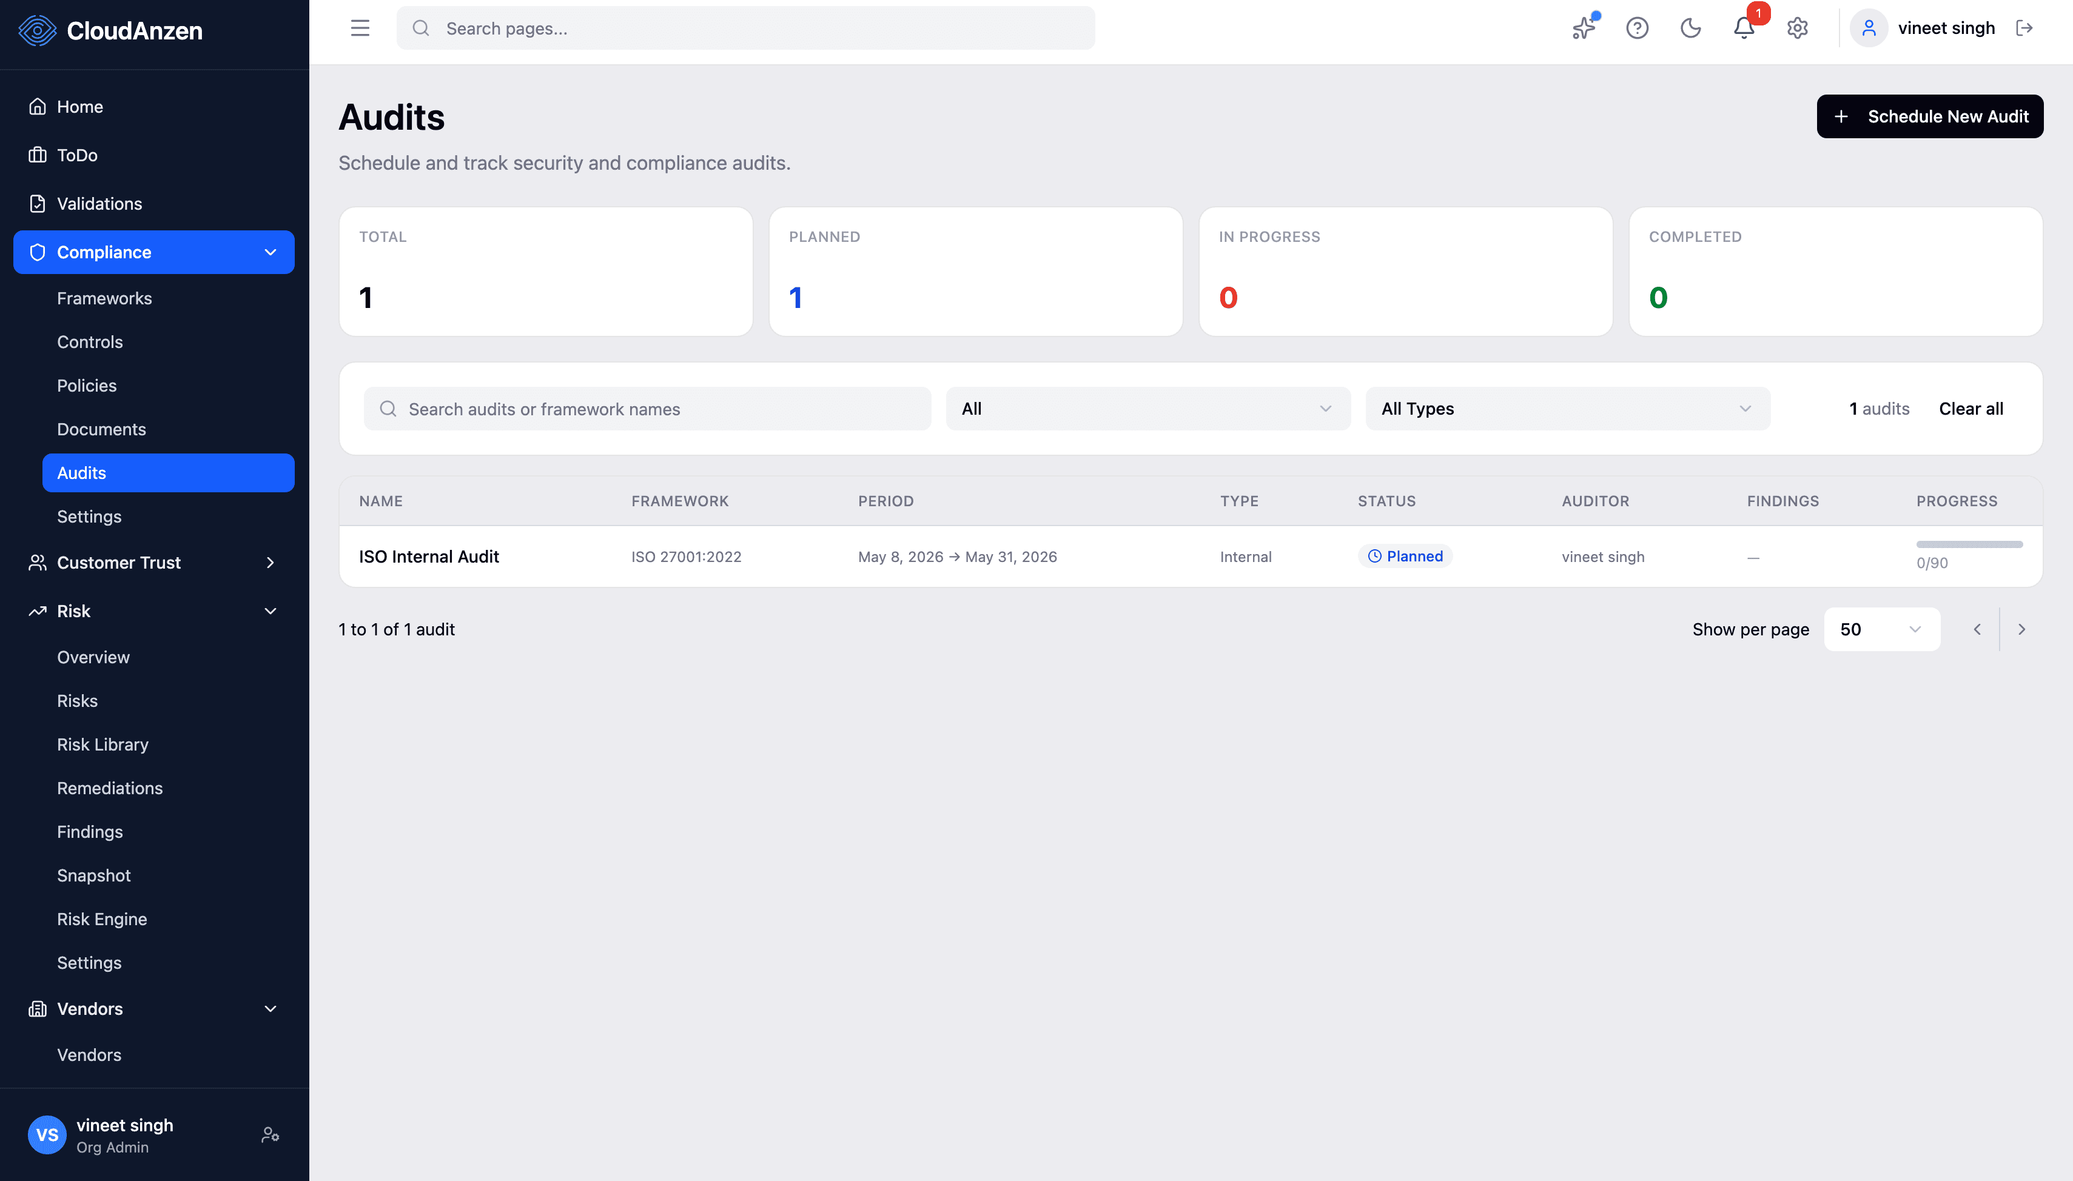Viewport: 2073px width, 1181px height.
Task: Click Schedule New Audit button
Action: 1929,117
